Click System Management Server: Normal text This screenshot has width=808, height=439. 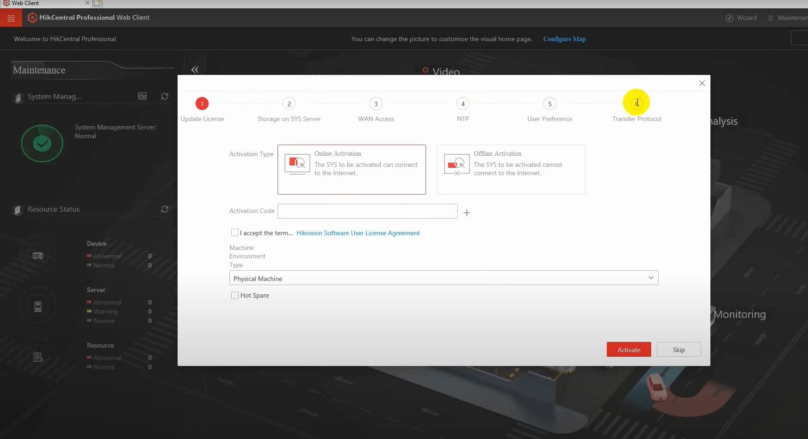click(116, 131)
